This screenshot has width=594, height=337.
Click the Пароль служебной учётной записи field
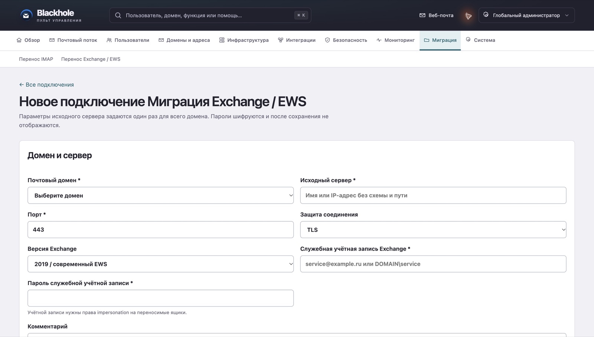click(160, 298)
